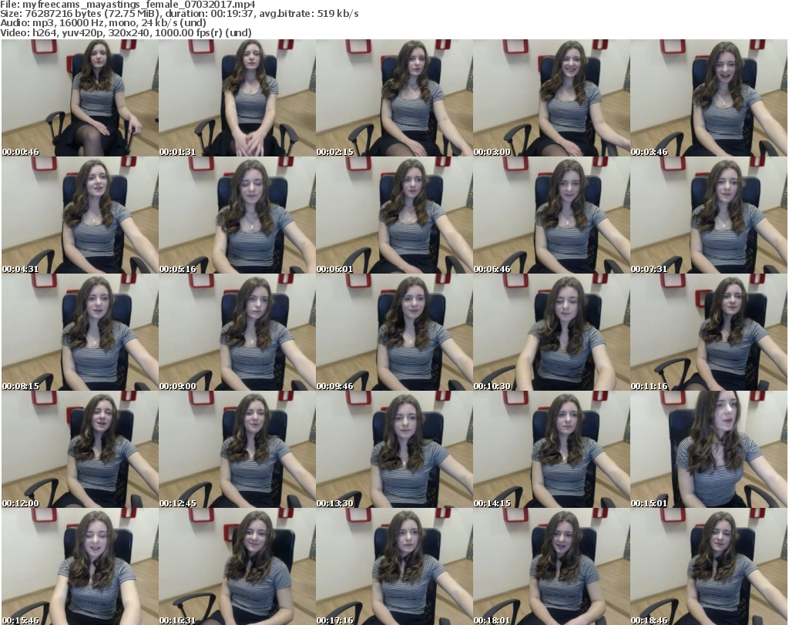Click the 'Video: h264, yuv420p' info line
Image resolution: width=789 pixels, height=625 pixels.
click(126, 32)
